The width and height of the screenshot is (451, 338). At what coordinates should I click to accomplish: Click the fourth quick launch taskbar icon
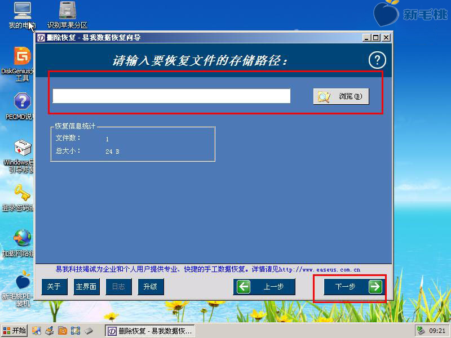click(76, 331)
